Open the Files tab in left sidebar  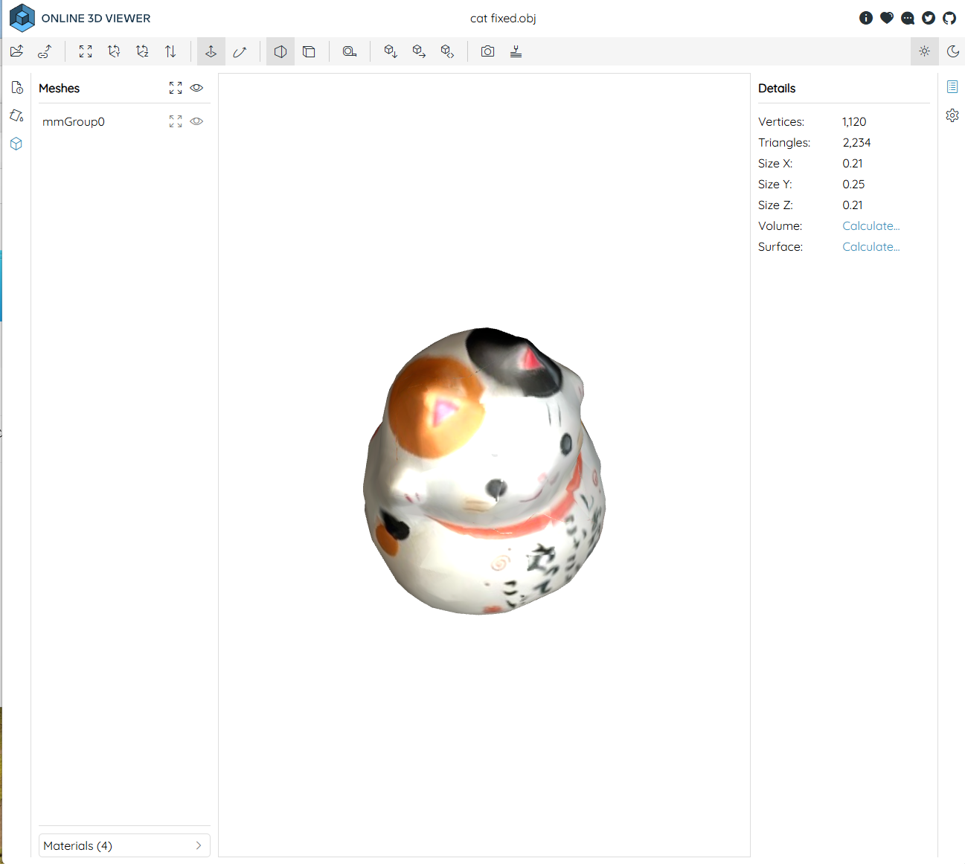coord(17,88)
